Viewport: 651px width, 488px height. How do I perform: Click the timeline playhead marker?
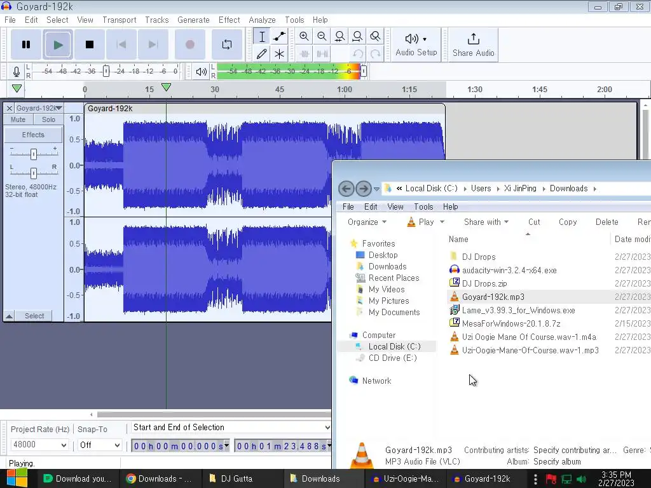166,87
